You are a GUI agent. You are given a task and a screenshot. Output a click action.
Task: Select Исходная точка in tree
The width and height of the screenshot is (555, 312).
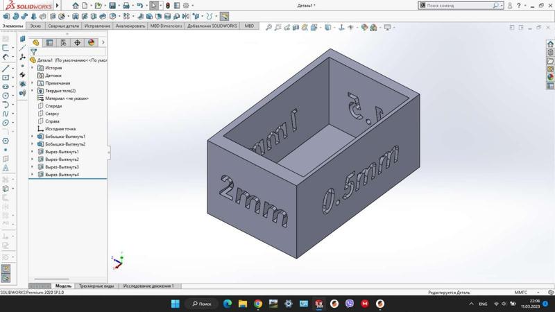(x=60, y=129)
